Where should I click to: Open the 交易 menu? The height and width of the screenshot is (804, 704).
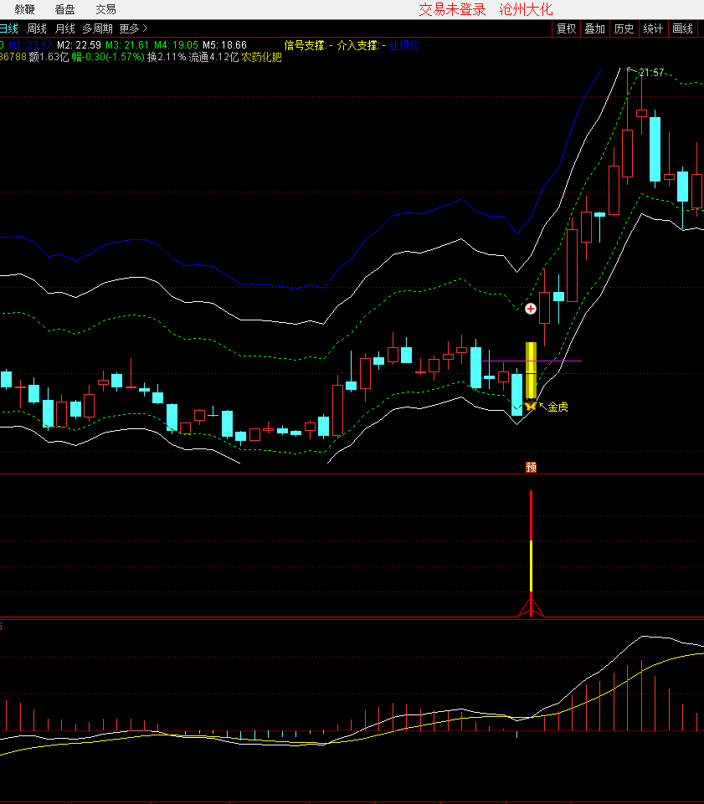pyautogui.click(x=105, y=9)
